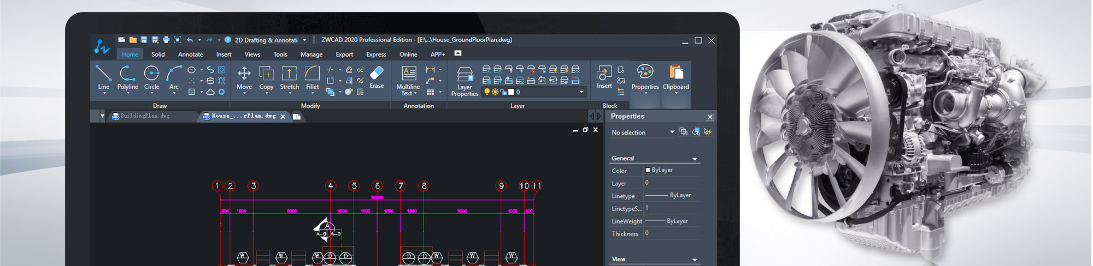Select the Stretch tool
This screenshot has height=266, width=1093.
289,77
